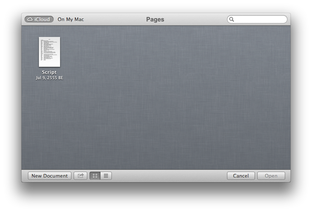The height and width of the screenshot is (212, 312).
Task: Switch to On My Mac tab
Action: coord(71,19)
